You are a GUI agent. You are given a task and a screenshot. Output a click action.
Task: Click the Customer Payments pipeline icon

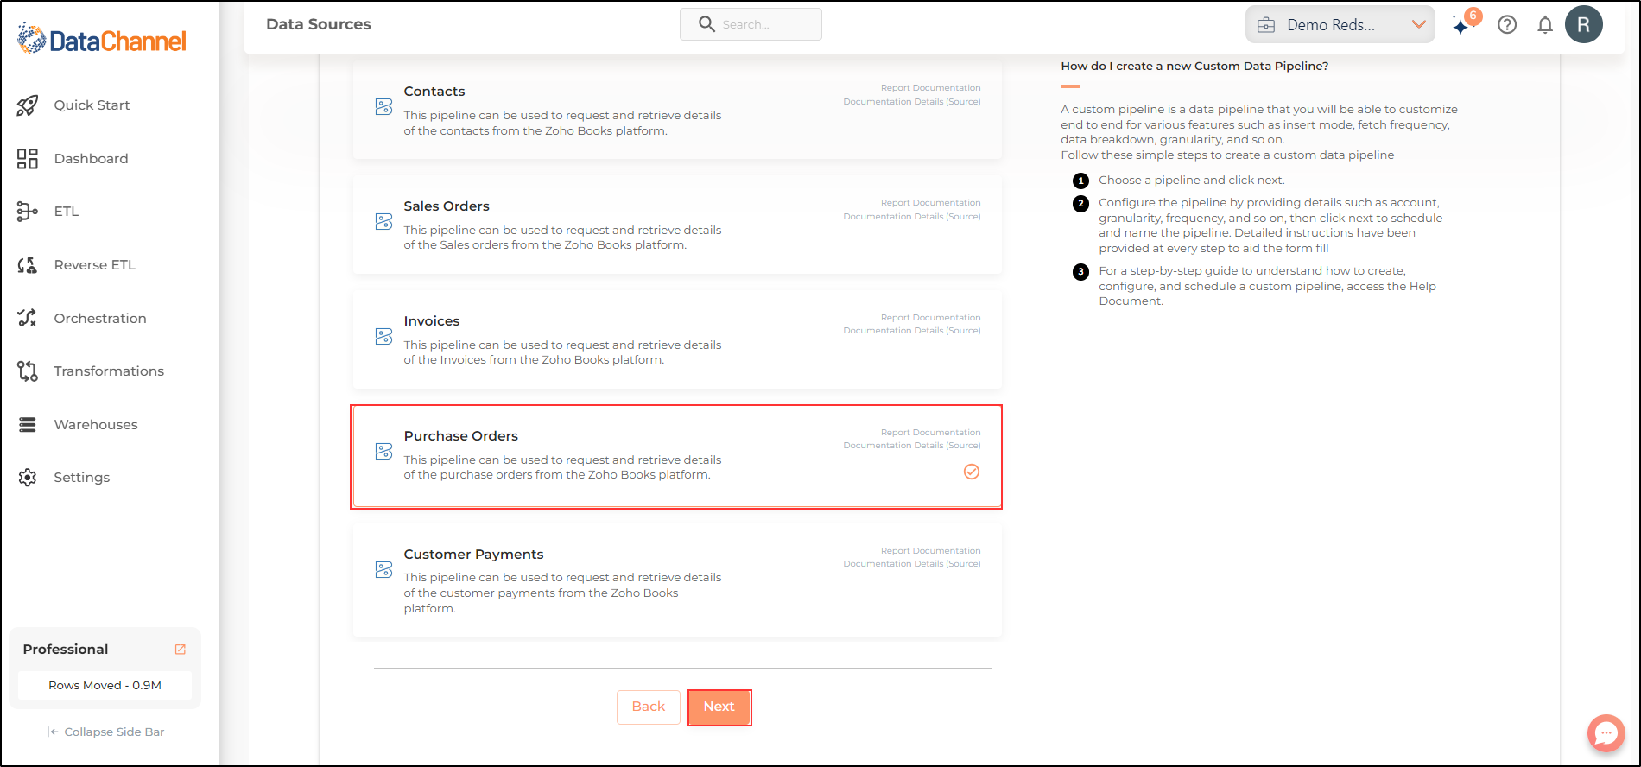(x=384, y=570)
